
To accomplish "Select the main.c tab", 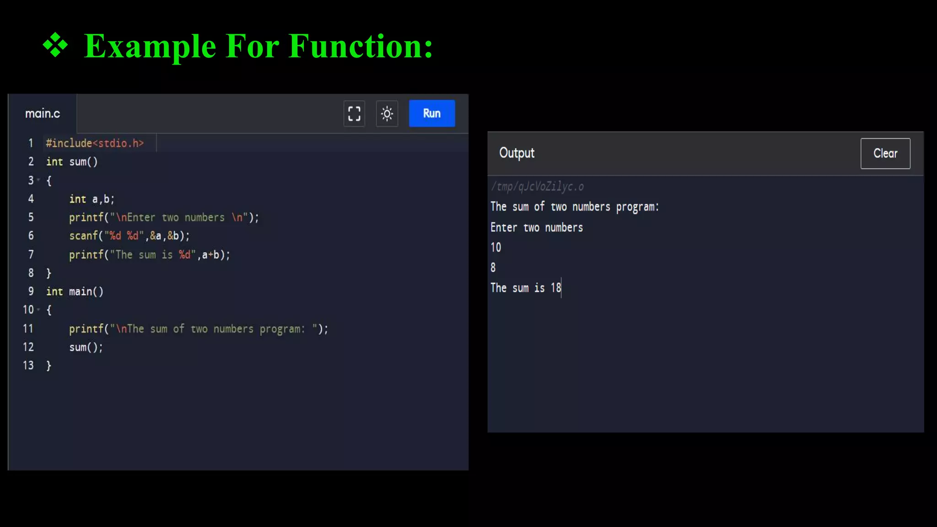I will (x=43, y=113).
